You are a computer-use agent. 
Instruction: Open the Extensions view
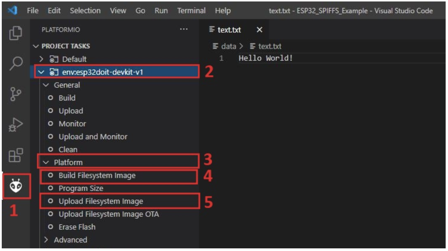16,155
